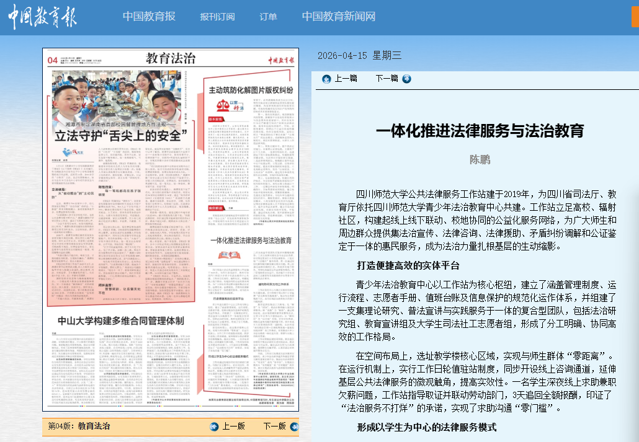The image size is (639, 442).
Task: Open the 报刊订阅 navigation item
Action: [x=218, y=17]
